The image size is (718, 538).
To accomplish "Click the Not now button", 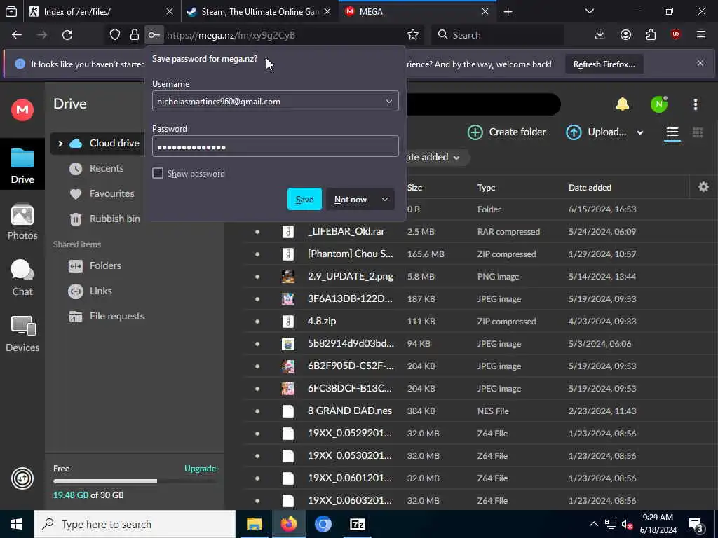I will [351, 200].
